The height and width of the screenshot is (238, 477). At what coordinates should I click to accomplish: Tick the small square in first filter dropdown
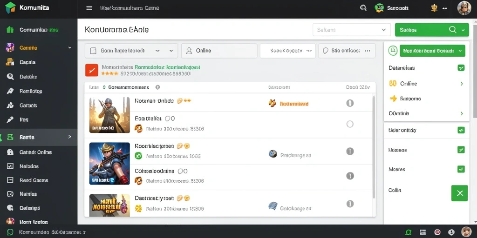(x=93, y=51)
